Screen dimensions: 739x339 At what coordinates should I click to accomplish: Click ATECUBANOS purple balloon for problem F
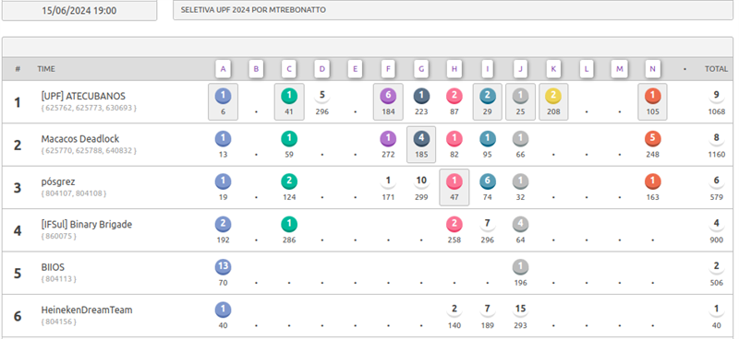pyautogui.click(x=388, y=96)
